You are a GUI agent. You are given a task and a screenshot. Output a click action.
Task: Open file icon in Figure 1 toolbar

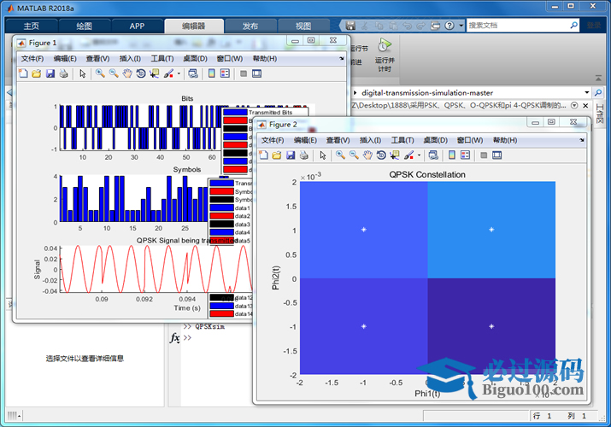36,73
